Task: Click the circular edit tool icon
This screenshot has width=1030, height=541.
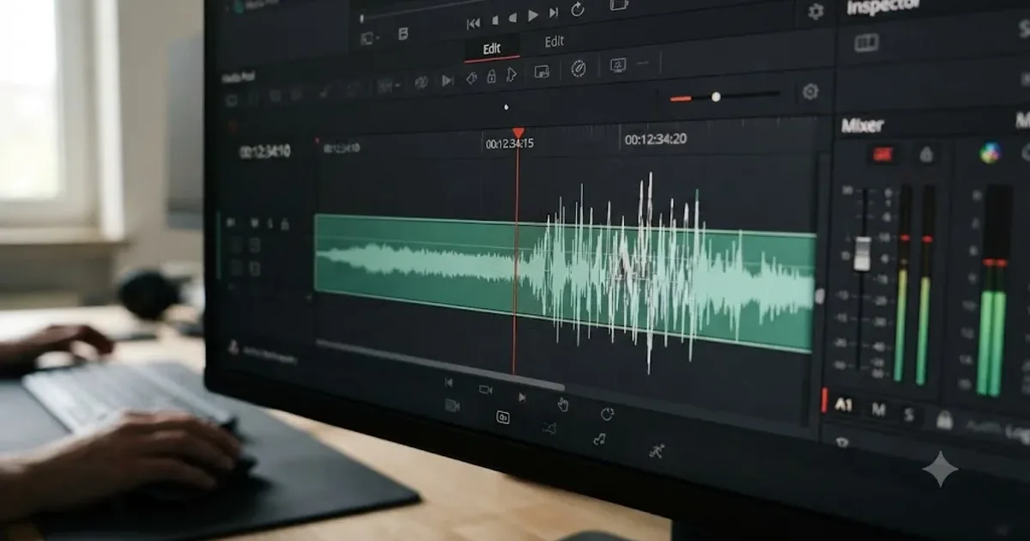Action: coord(579,69)
